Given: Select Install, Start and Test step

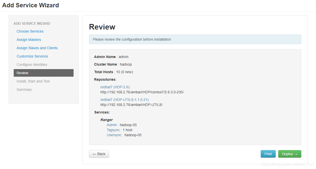Looking at the screenshot, I should coord(33,81).
